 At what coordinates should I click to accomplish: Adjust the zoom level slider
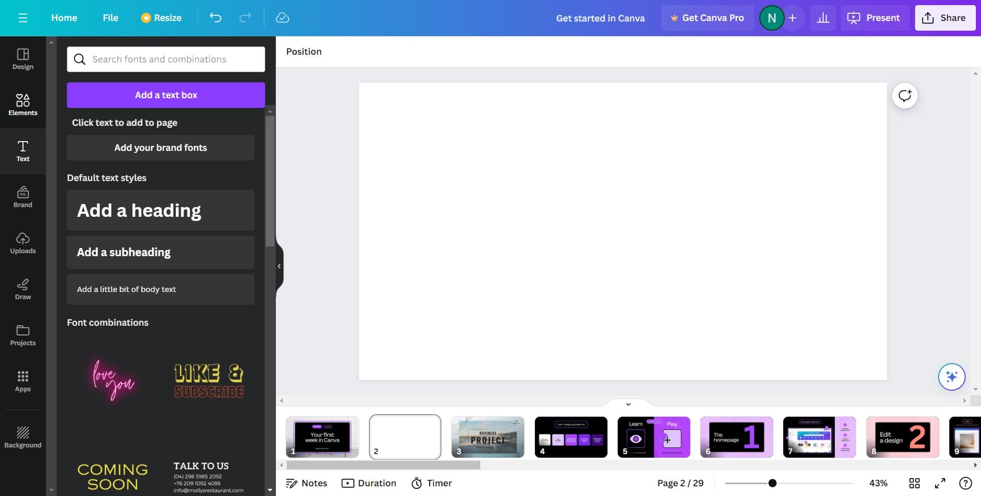772,483
